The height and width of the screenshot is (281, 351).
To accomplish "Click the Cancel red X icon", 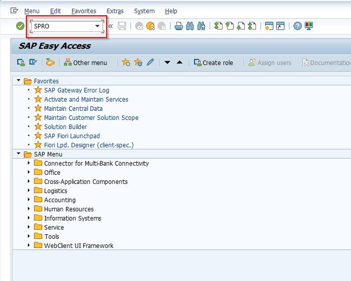I will click(x=162, y=26).
